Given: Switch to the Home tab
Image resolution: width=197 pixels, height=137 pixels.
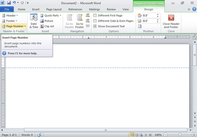Looking at the screenshot, I should pos(21,9).
